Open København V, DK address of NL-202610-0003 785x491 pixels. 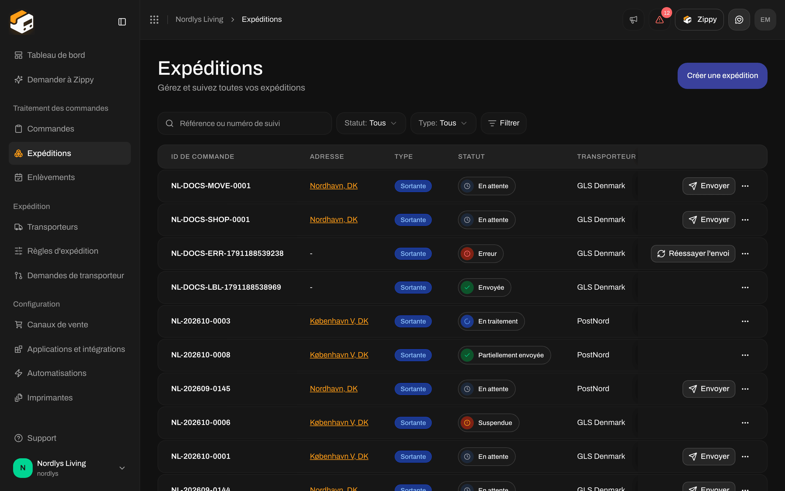click(x=339, y=321)
